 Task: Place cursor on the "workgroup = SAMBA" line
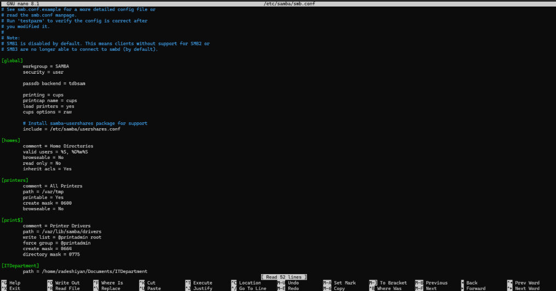click(46, 66)
